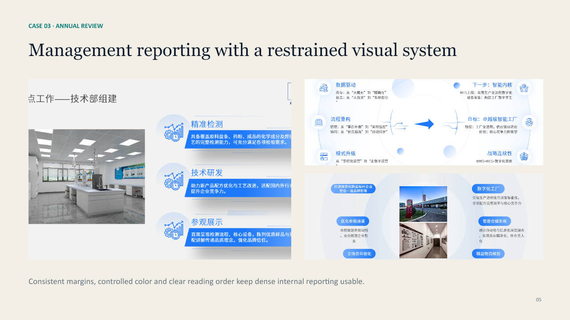This screenshot has width=570, height=320.
Task: Select the 全场景目视化 pill label
Action: click(x=359, y=254)
